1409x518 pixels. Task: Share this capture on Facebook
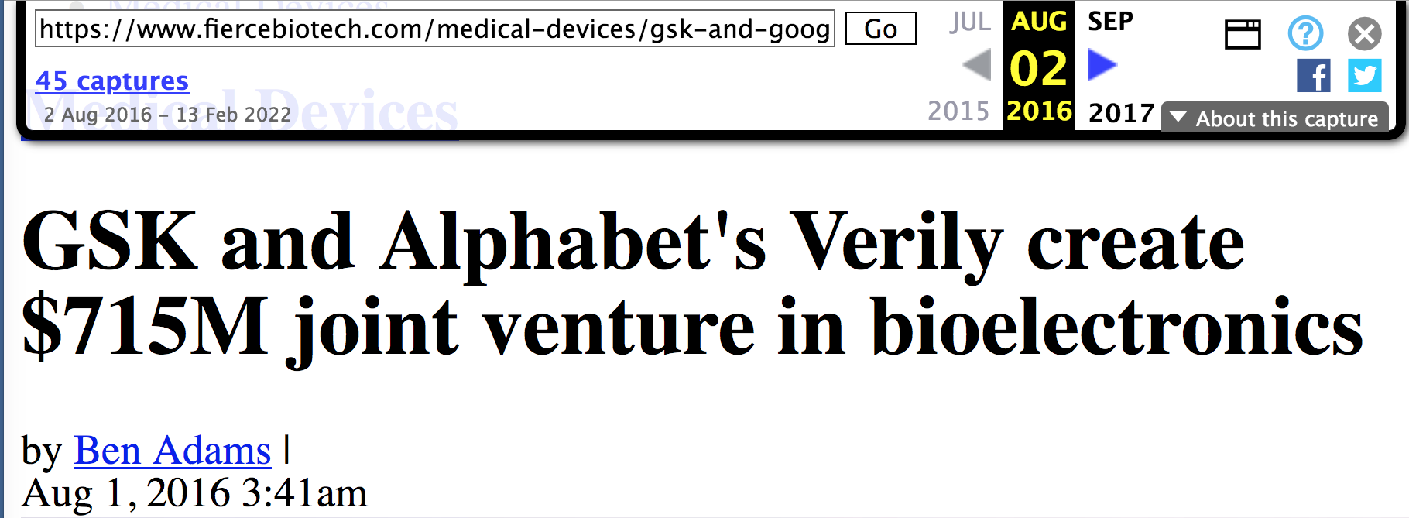1314,76
